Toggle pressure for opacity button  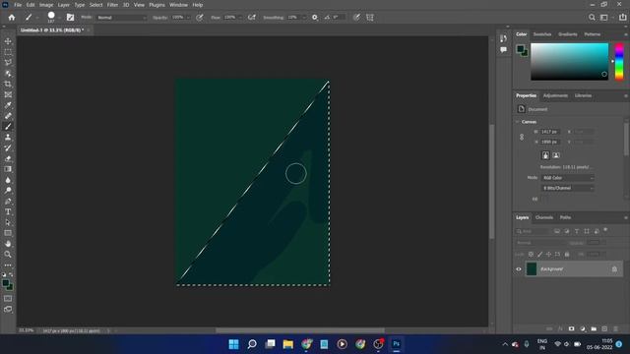[200, 18]
